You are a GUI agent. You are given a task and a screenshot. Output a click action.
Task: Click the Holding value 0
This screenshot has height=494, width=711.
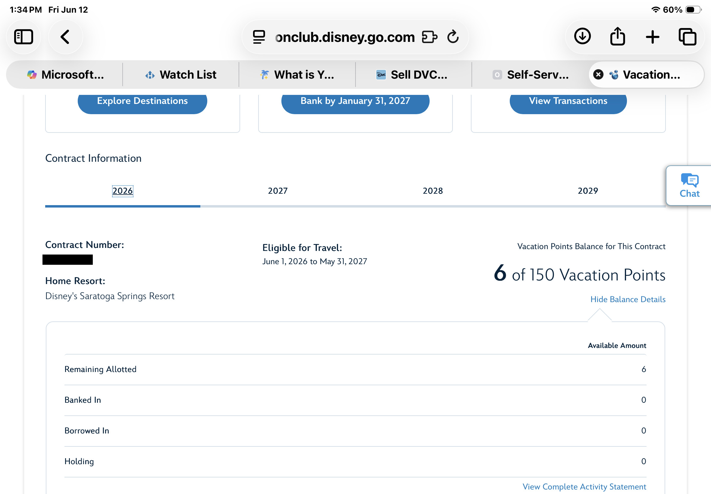(x=644, y=461)
